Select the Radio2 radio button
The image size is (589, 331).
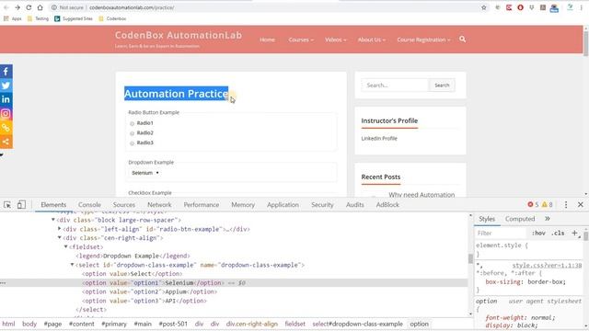tap(132, 133)
